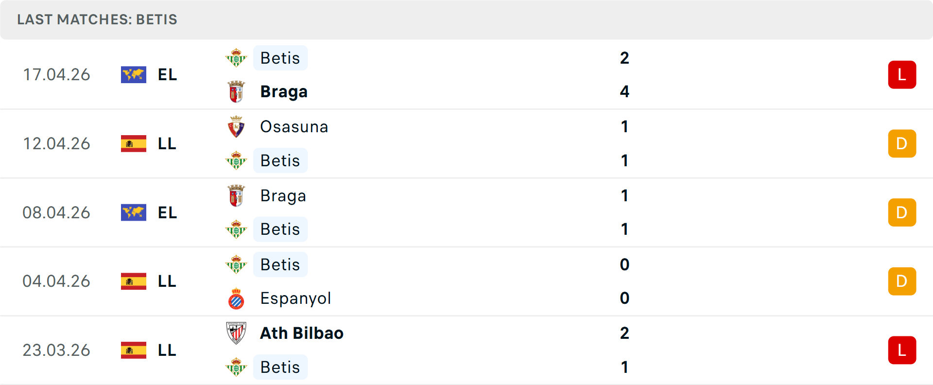Open the Osasuna team link
The width and height of the screenshot is (933, 385).
(x=294, y=127)
